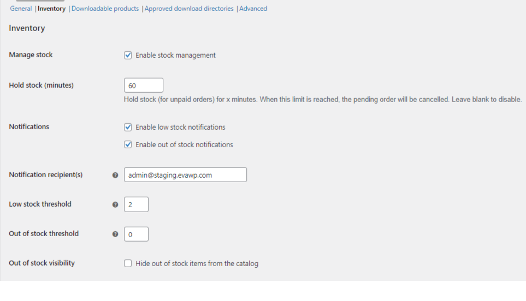The image size is (526, 301).
Task: Uncheck Enable out of stock notifications
Action: click(x=128, y=145)
